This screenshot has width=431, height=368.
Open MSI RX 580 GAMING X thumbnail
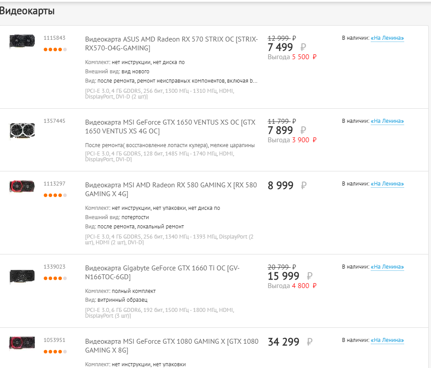[22, 186]
